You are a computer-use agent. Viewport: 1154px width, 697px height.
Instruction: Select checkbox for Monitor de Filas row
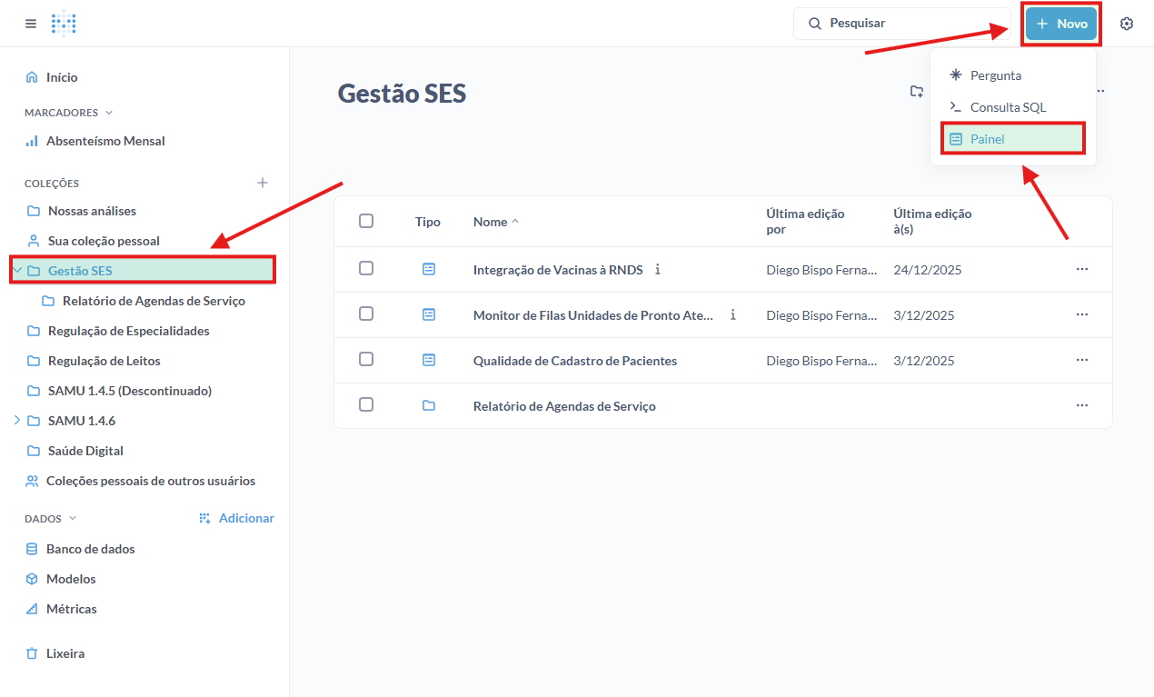(366, 314)
